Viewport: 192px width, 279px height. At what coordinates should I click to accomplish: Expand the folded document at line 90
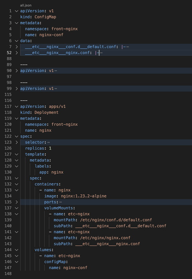click(x=17, y=71)
